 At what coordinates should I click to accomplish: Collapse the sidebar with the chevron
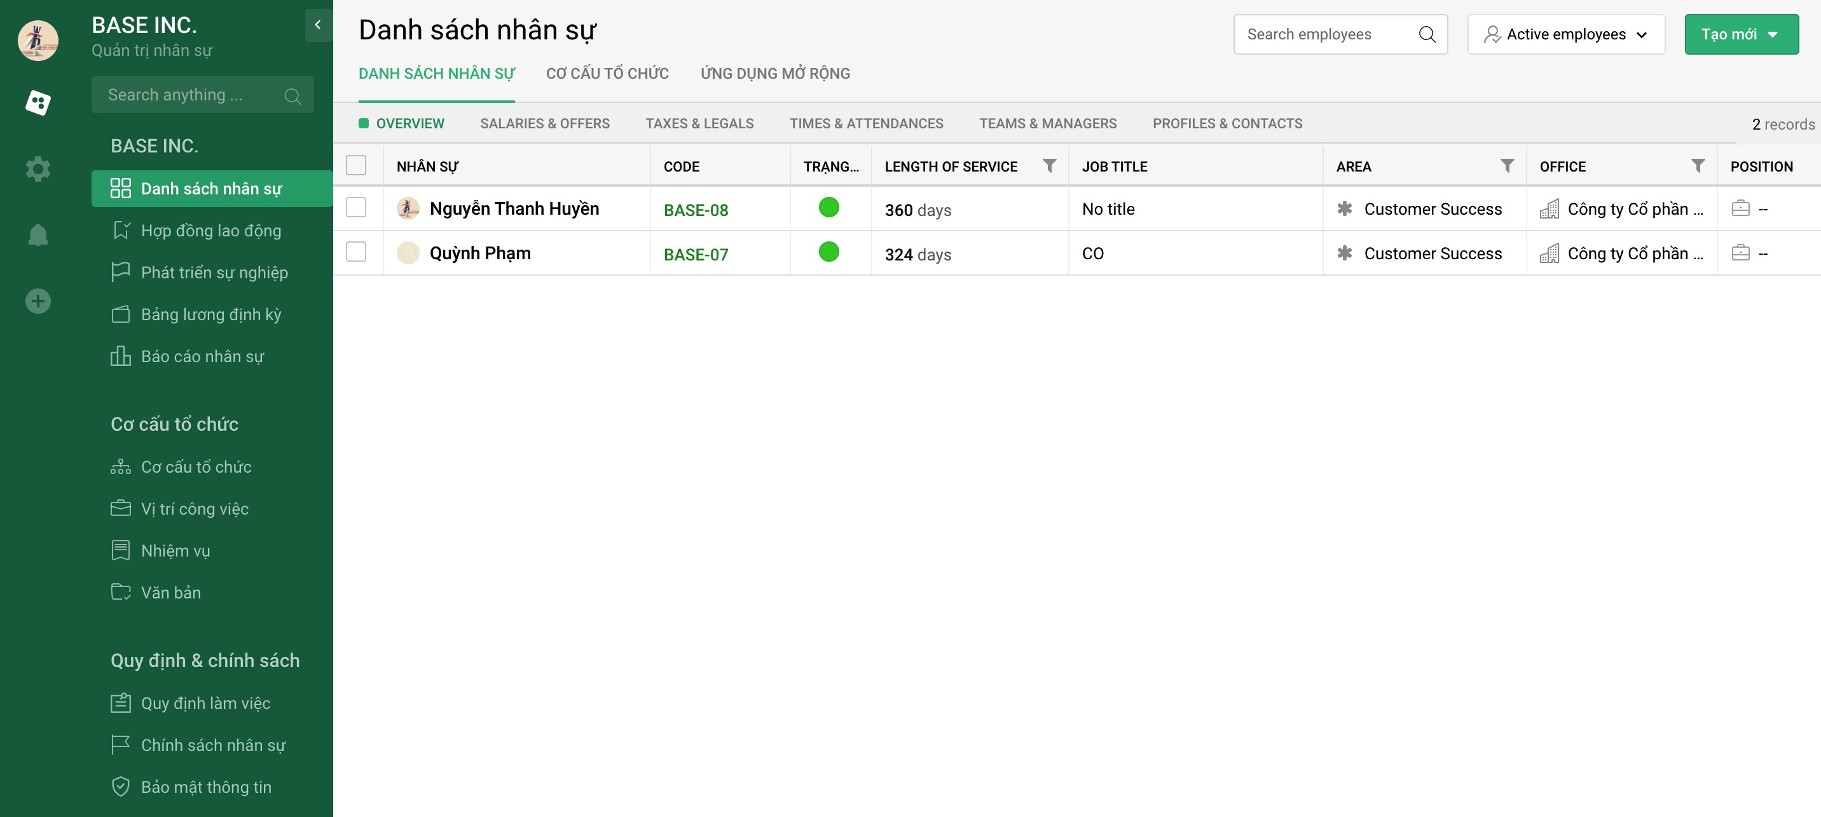coord(318,25)
